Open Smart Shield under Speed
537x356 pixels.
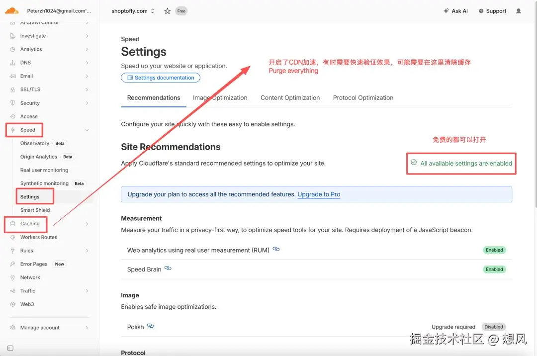click(x=35, y=210)
